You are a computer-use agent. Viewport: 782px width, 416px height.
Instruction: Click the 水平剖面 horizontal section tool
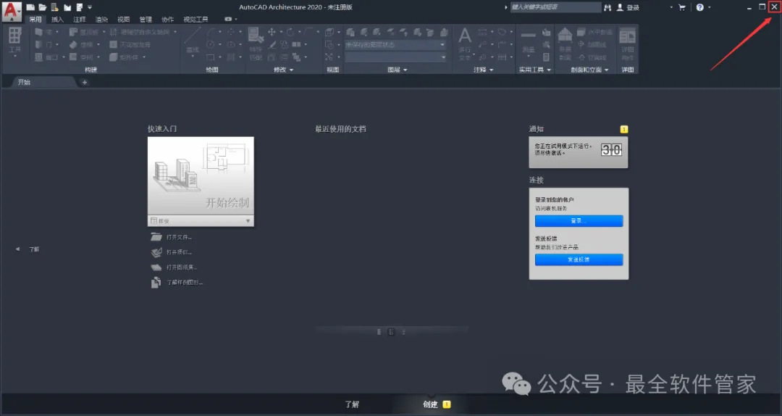(595, 32)
